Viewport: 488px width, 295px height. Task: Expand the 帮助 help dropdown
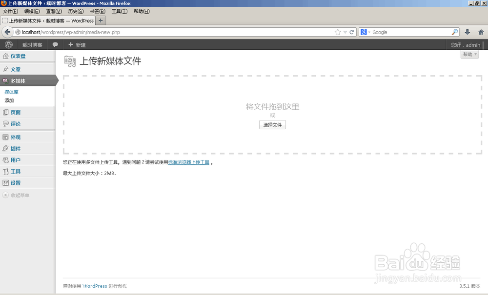tap(469, 54)
